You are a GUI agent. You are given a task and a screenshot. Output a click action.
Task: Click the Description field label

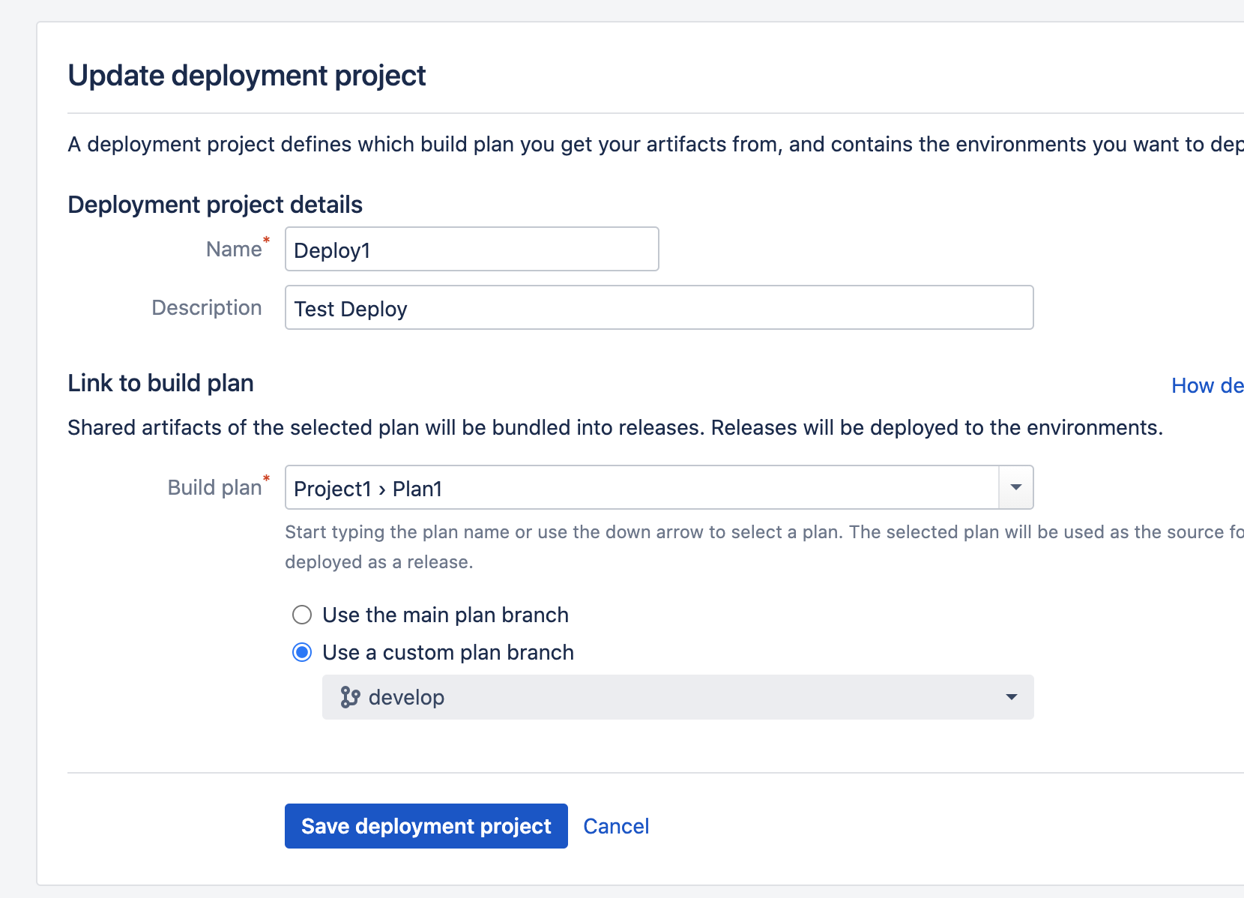click(207, 307)
